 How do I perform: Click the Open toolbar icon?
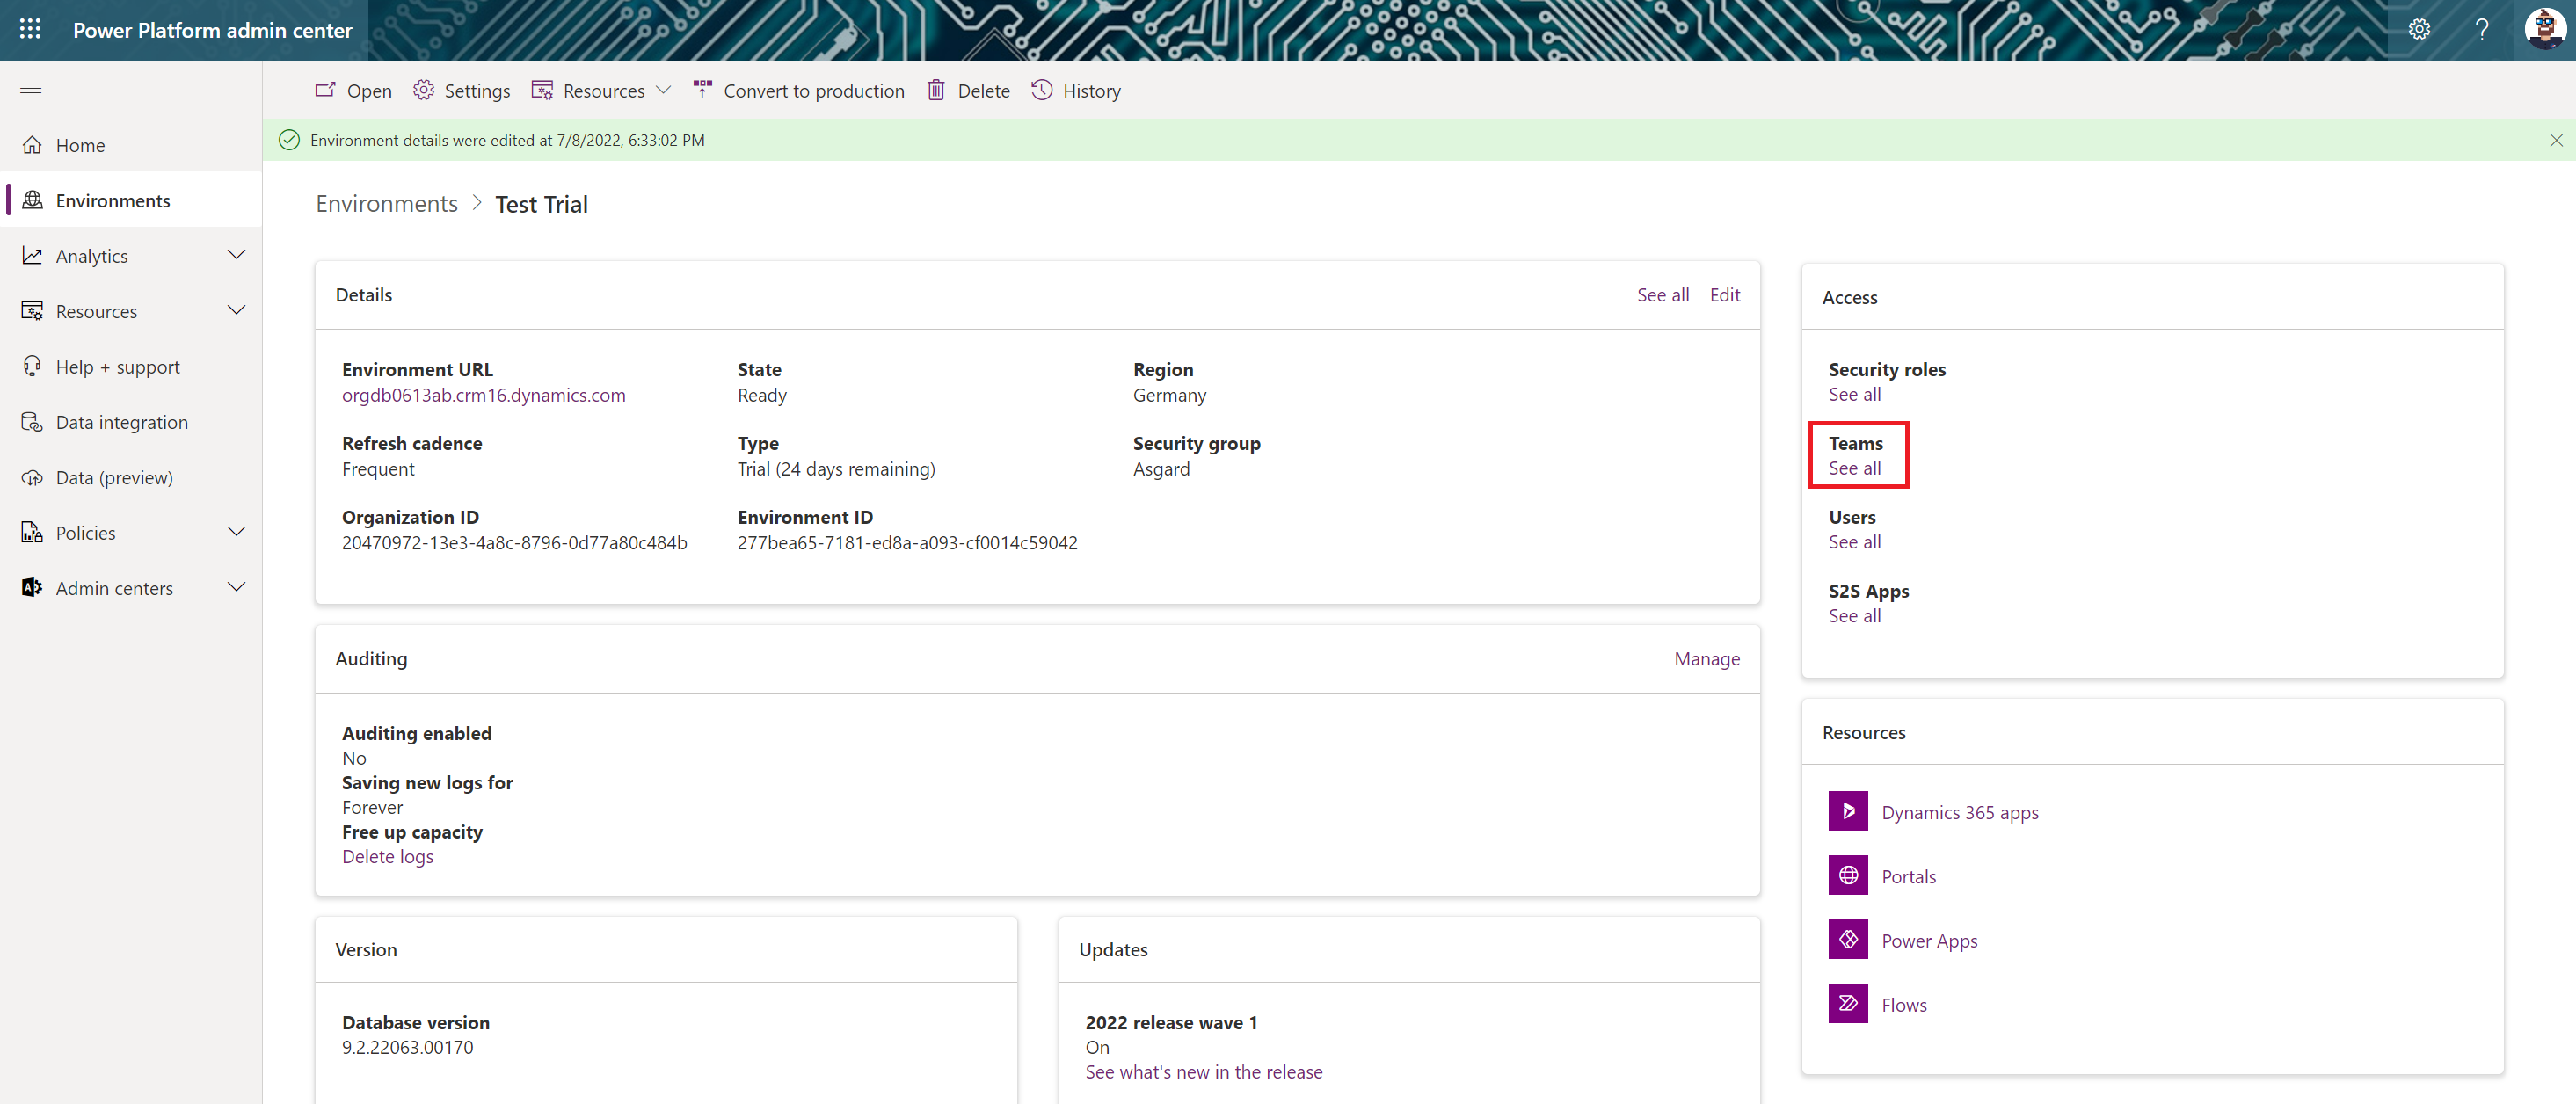click(325, 90)
